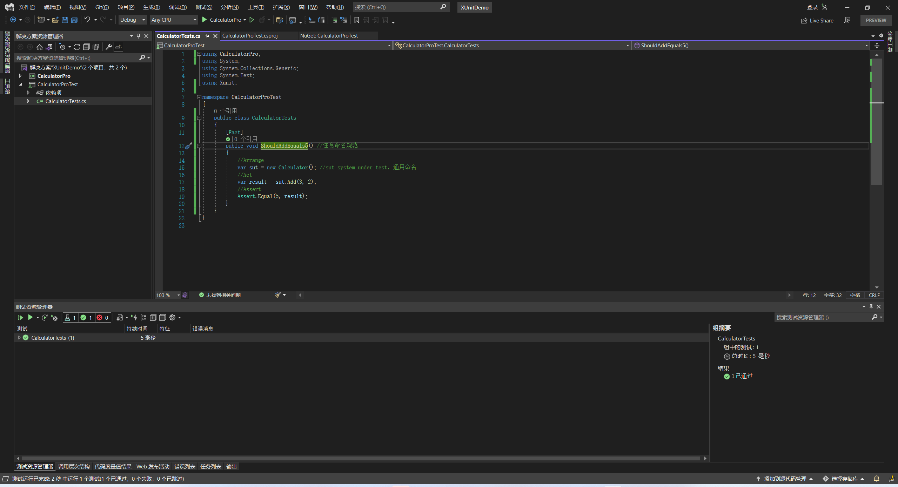The image size is (898, 487).
Task: Expand CalculatorPro project node
Action: [x=20, y=76]
